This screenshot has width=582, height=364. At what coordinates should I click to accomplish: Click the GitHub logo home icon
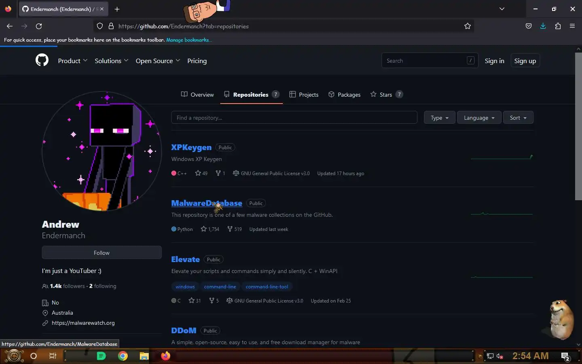42,61
